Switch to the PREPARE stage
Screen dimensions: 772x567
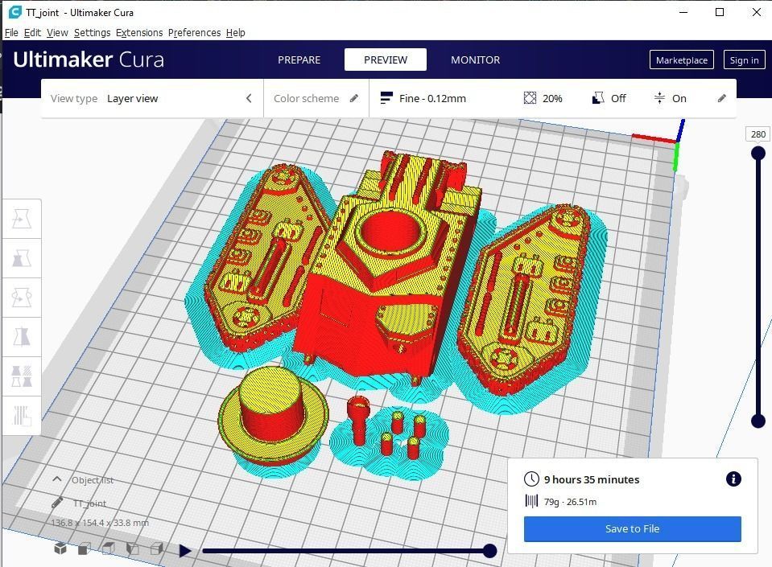tap(299, 60)
